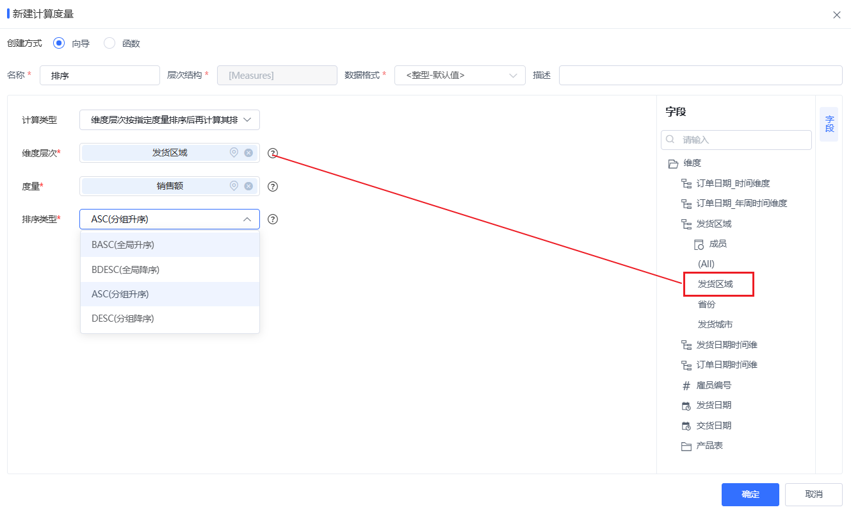Click the help icon beside 维度层次
Viewport: 851px width, 512px height.
pos(273,153)
